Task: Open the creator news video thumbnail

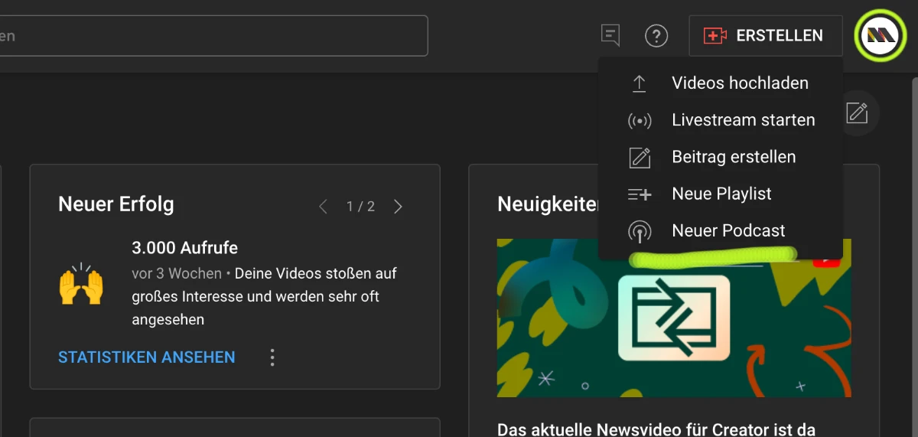Action: (674, 318)
